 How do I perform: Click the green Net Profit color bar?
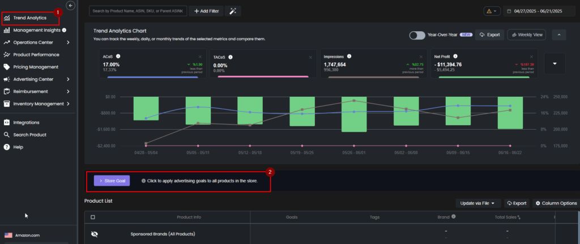point(484,77)
